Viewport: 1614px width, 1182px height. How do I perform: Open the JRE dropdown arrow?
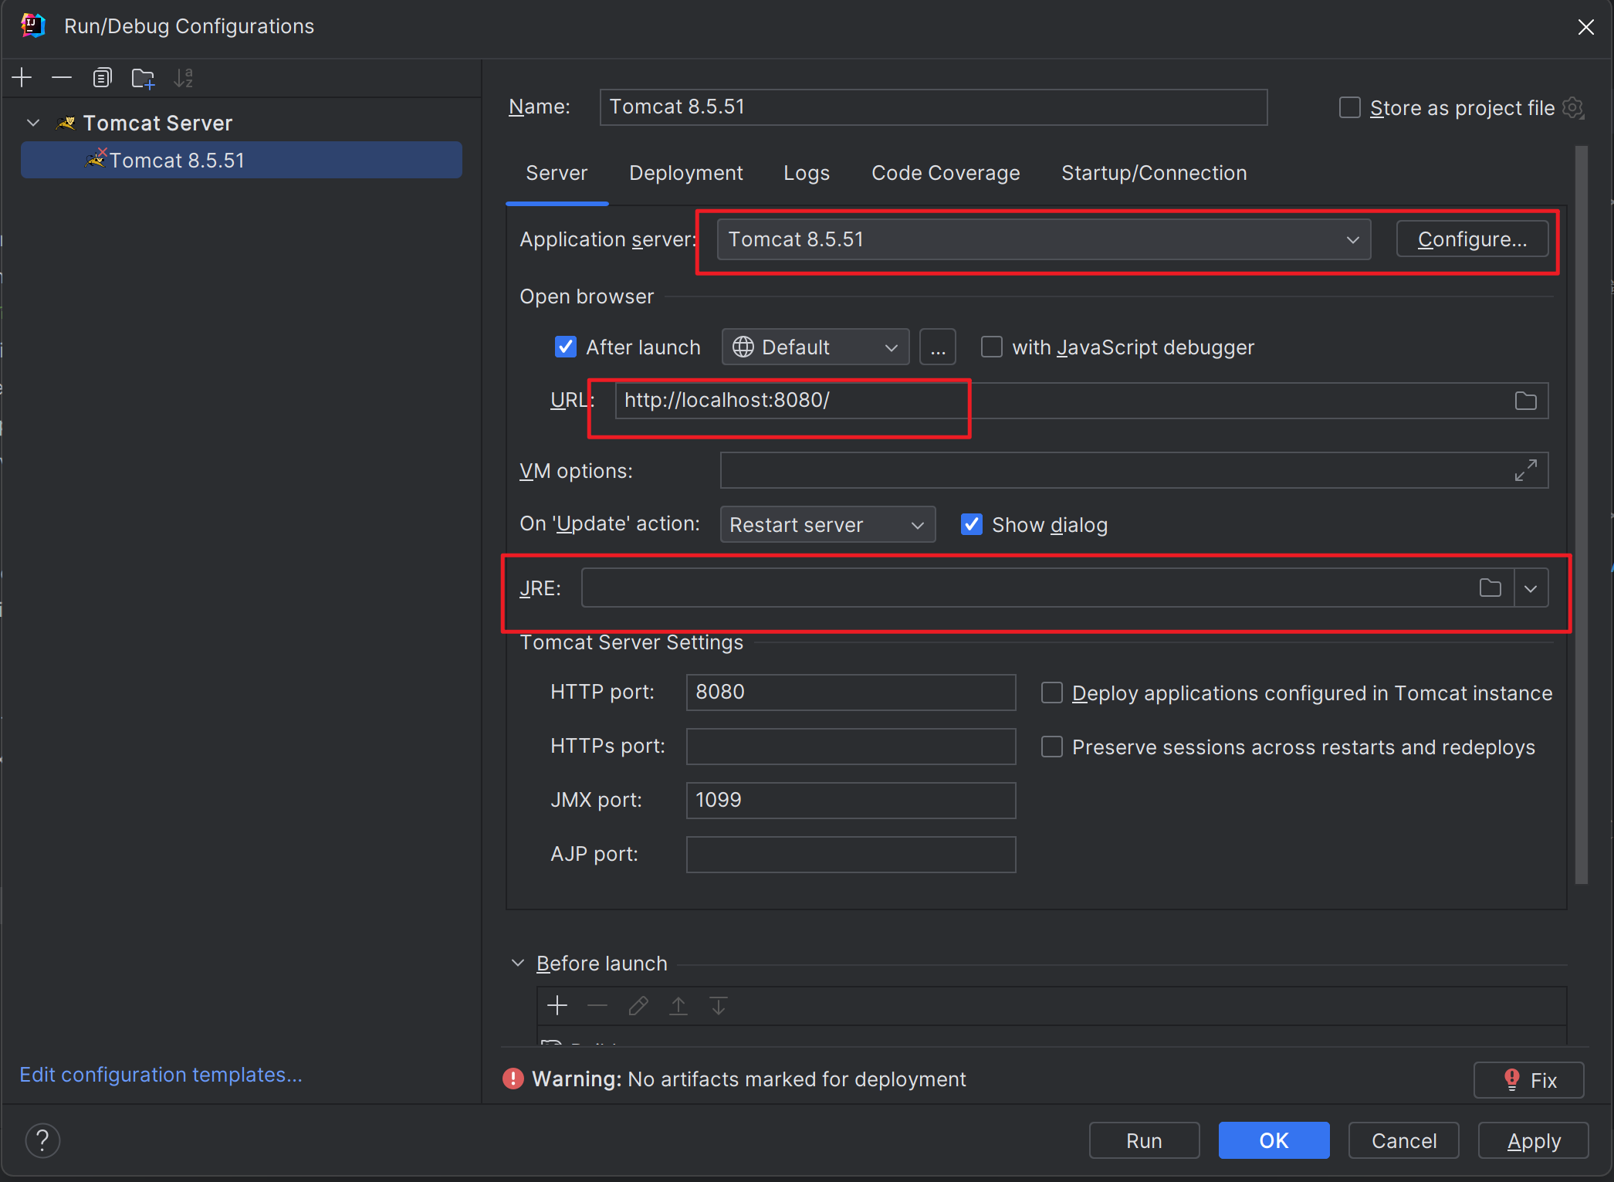point(1531,588)
